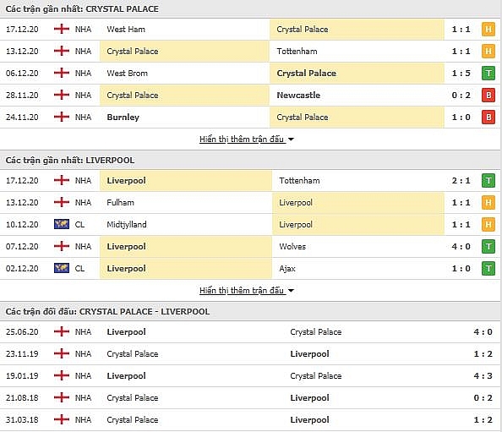The image size is (502, 432).
Task: Click the 25.06.20 Liverpool vs Crystal Palace row
Action: click(x=251, y=332)
